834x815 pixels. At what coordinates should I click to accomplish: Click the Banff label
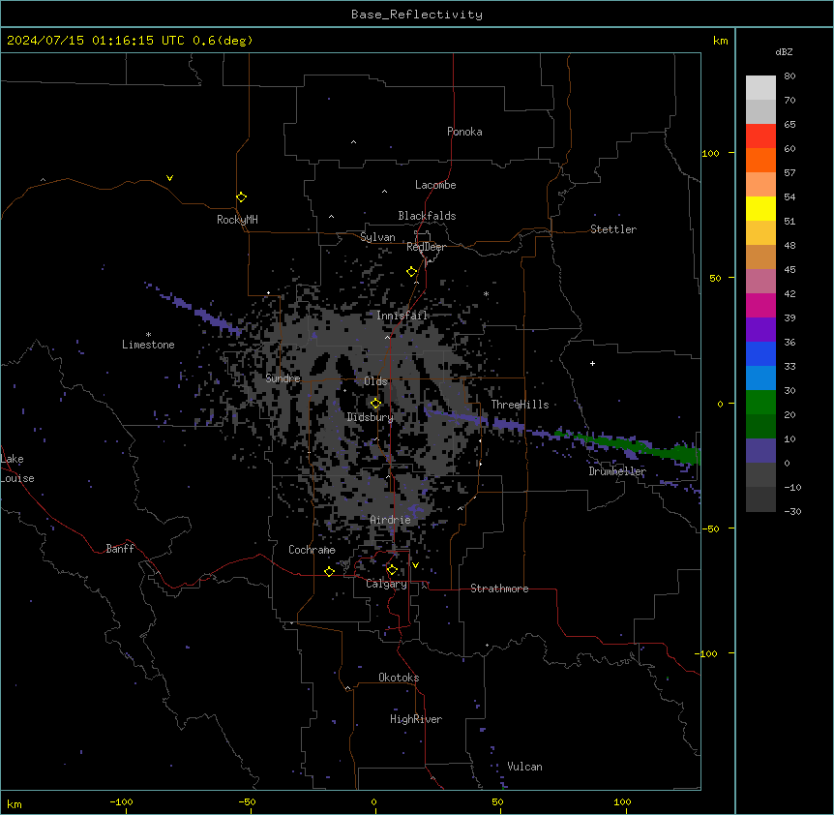coord(120,549)
